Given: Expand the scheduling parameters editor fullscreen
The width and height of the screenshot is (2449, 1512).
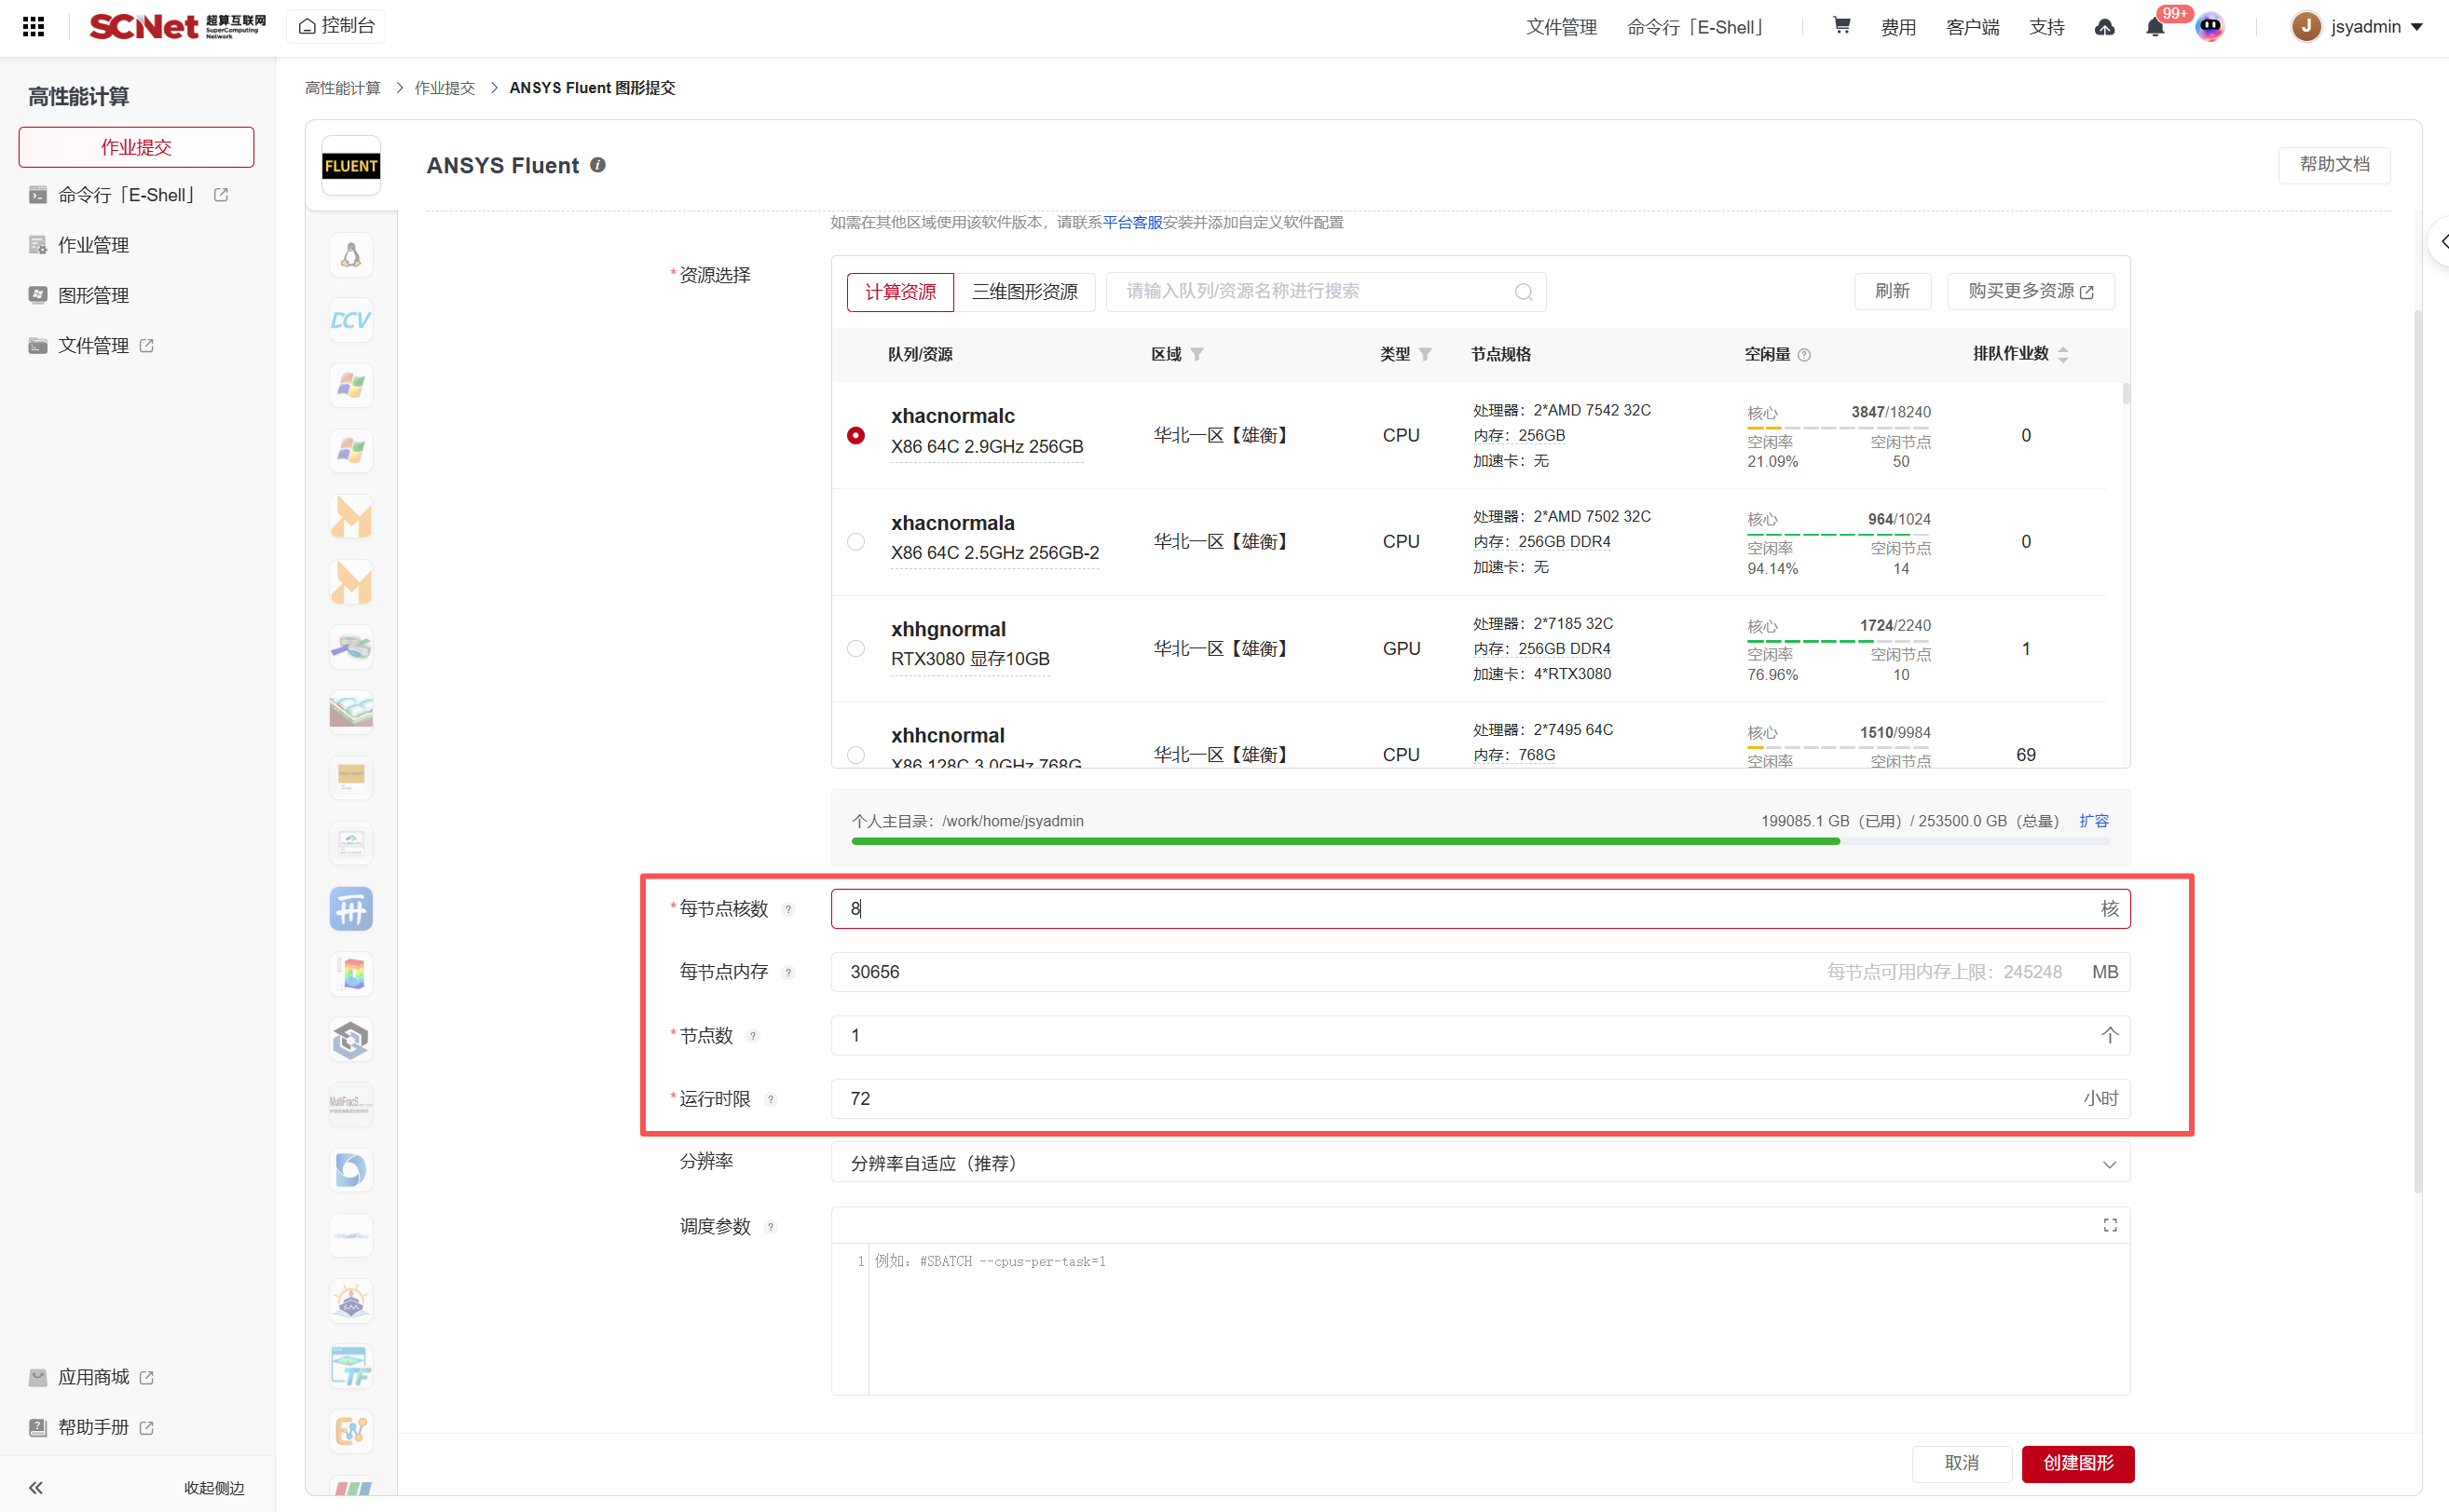Looking at the screenshot, I should tap(2109, 1225).
